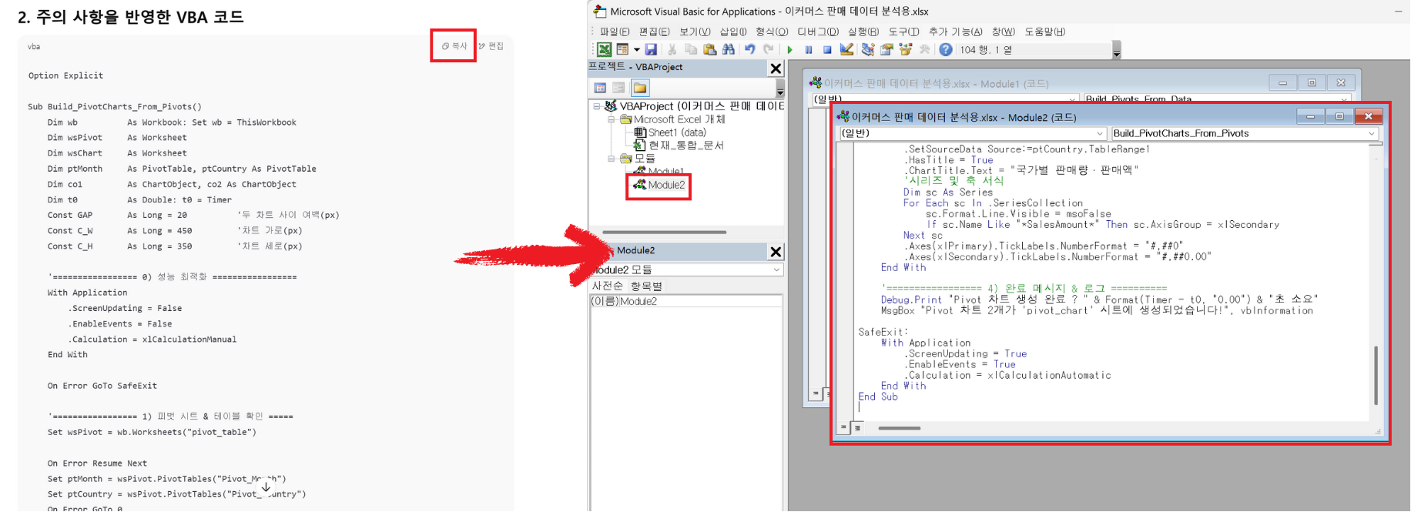Open the Object Browser toolbar icon

point(905,49)
